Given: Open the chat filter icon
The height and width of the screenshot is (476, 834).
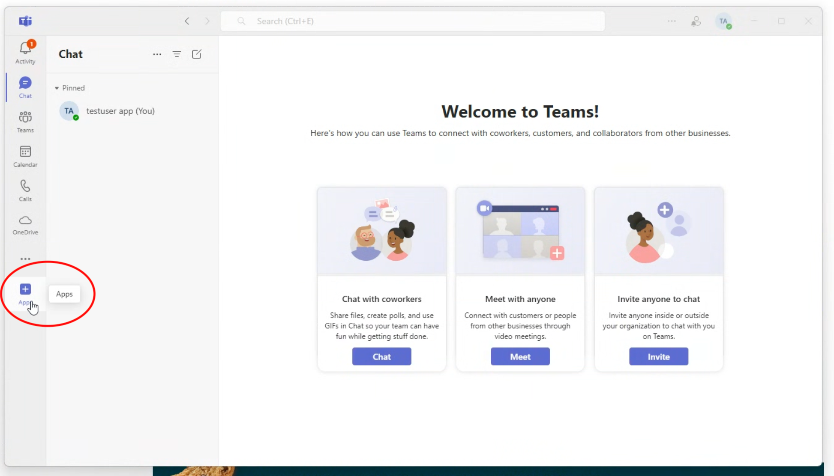Looking at the screenshot, I should (x=177, y=54).
